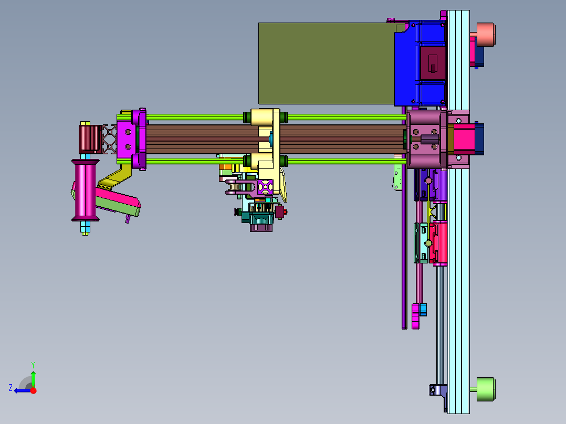Screen dimensions: 566x424
Task: Click the red origin sphere of the triad
Action: point(33,390)
